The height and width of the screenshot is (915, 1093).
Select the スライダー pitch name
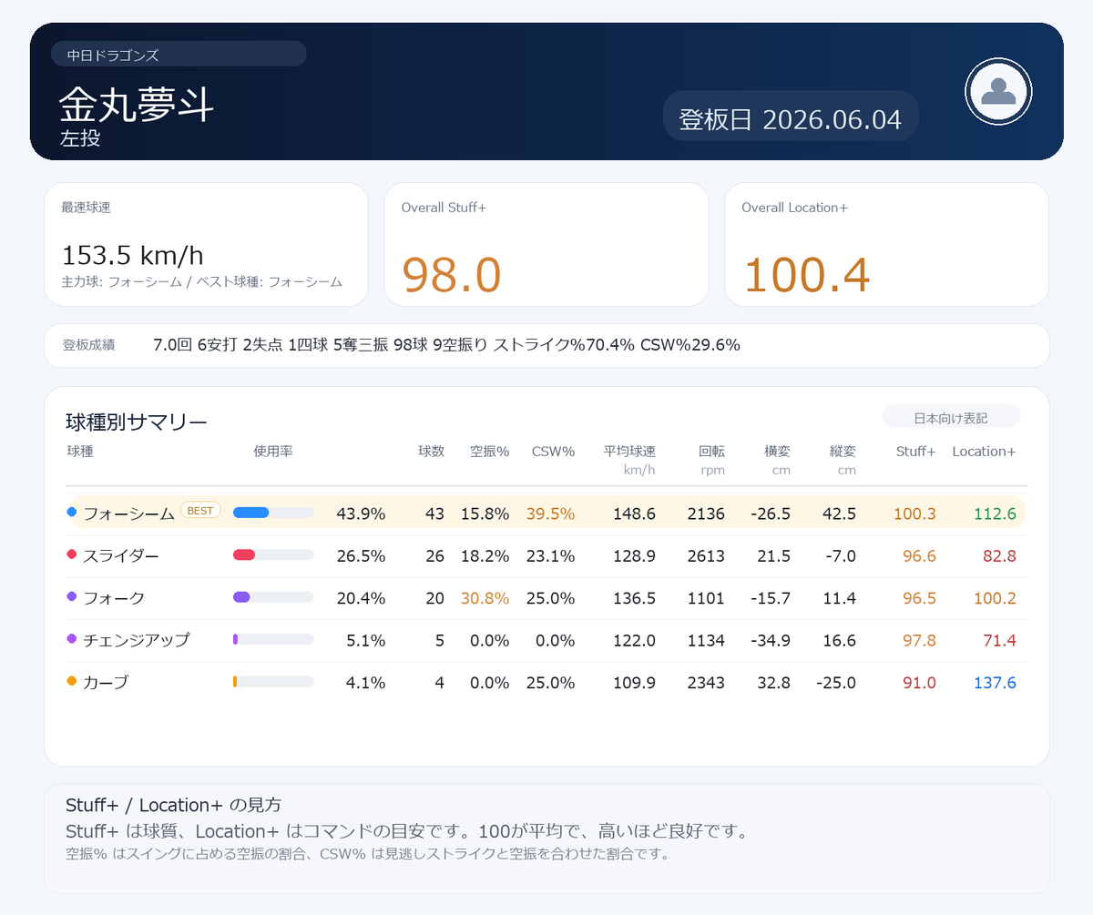(x=121, y=555)
